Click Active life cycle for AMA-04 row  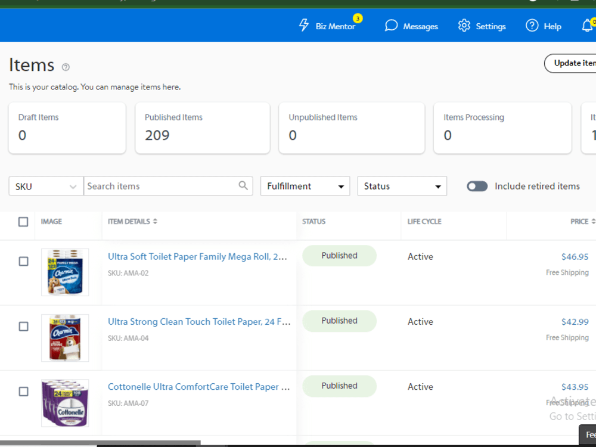(420, 322)
